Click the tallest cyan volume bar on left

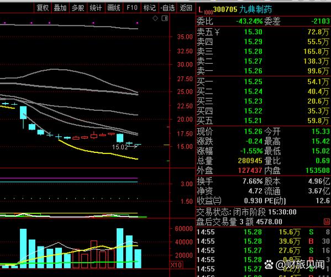point(23,248)
